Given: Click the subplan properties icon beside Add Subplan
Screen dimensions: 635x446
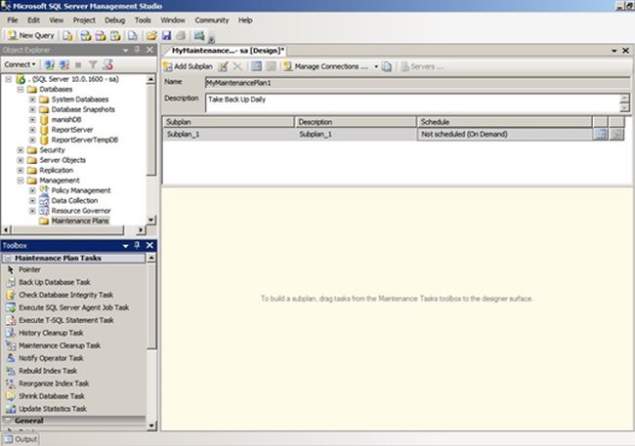Looking at the screenshot, I should click(x=223, y=66).
